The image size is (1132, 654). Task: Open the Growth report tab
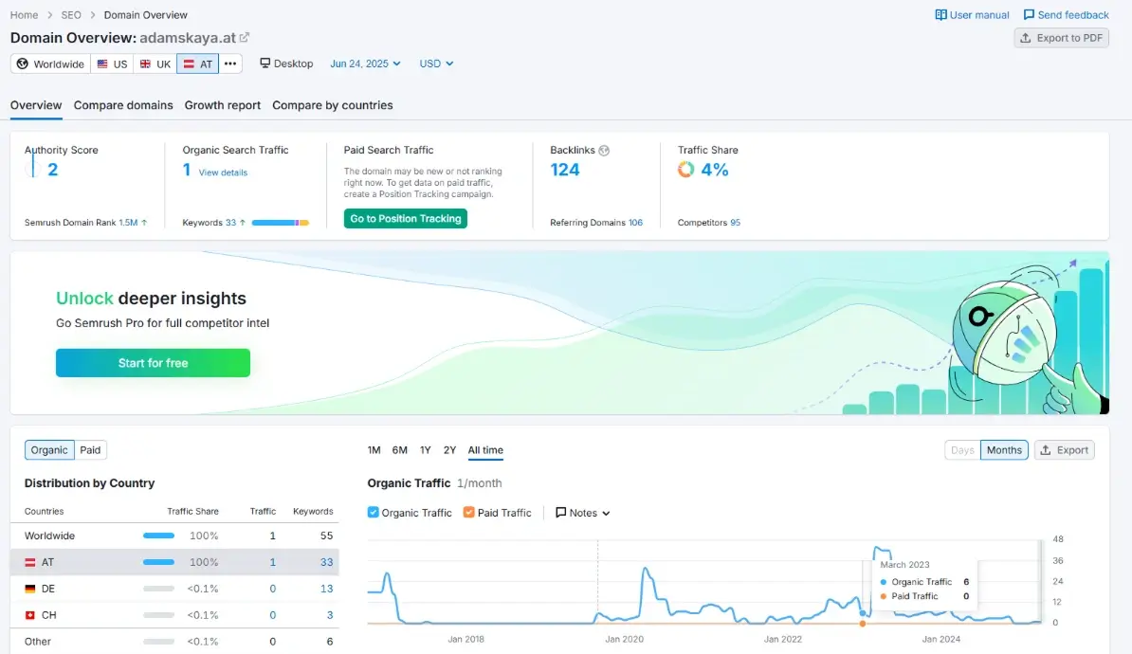click(223, 105)
